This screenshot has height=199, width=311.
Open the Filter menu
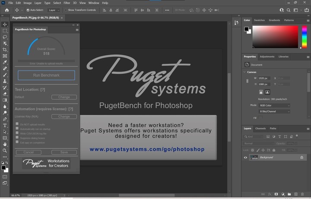tap(67, 3)
